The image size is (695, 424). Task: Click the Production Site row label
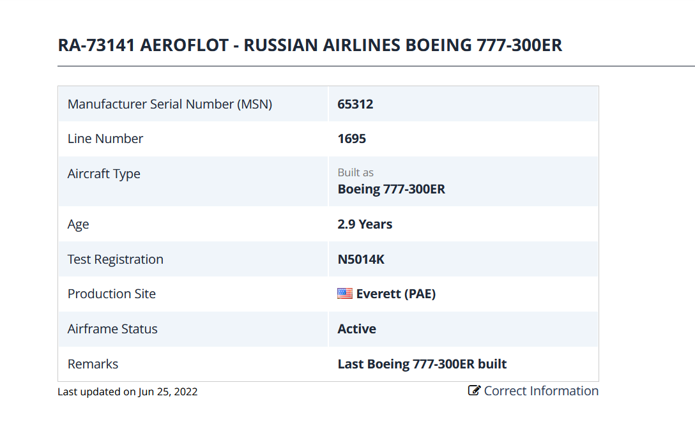pyautogui.click(x=111, y=294)
